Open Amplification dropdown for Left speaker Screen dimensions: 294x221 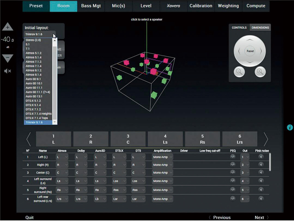pyautogui.click(x=162, y=157)
